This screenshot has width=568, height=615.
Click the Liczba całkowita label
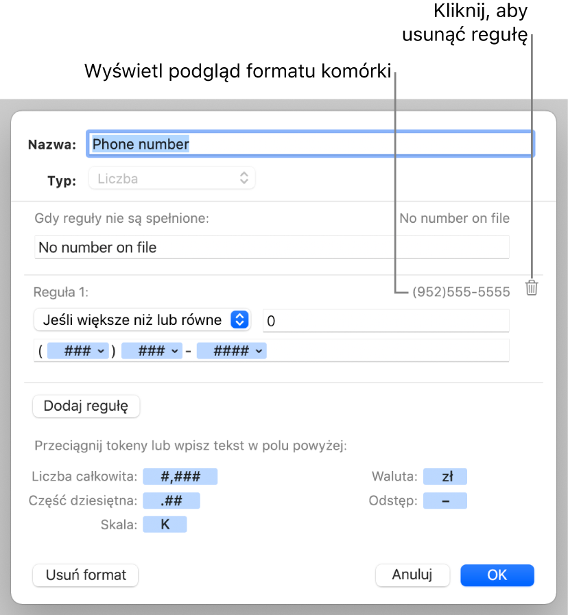click(x=84, y=477)
